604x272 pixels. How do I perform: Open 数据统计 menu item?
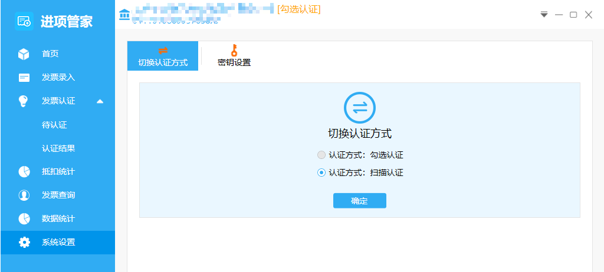coord(58,218)
